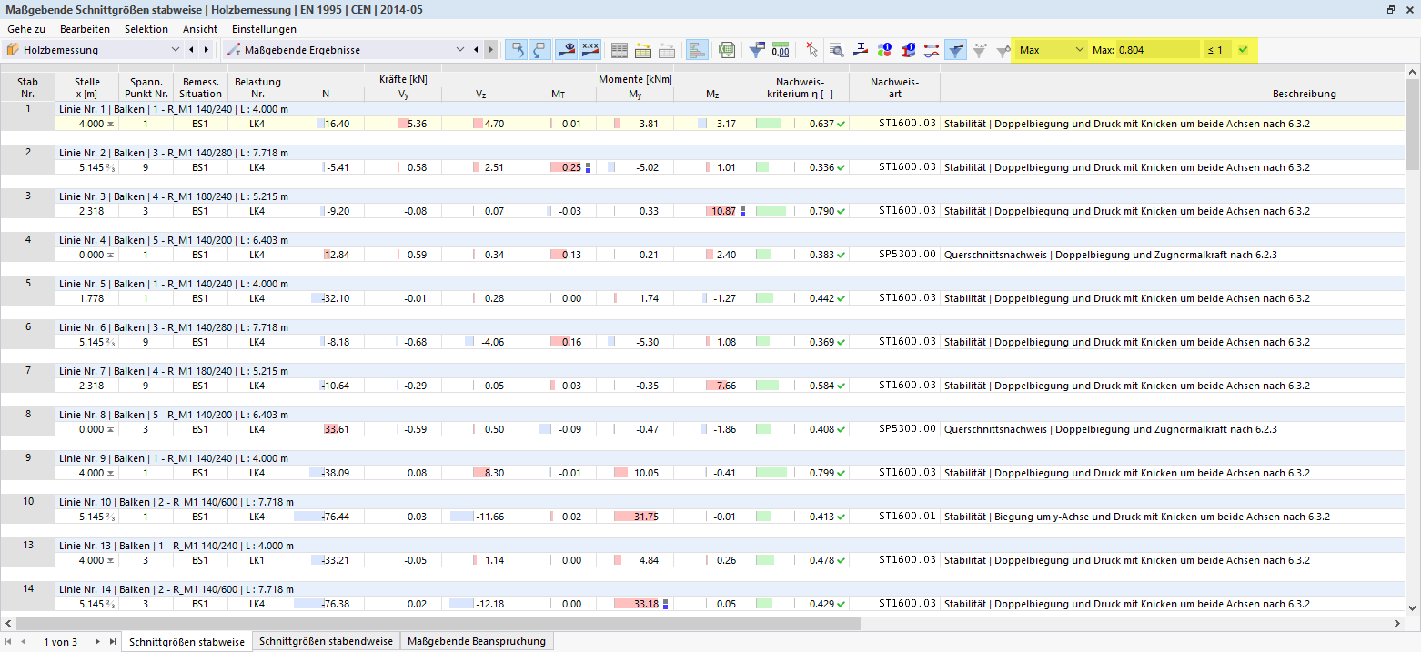The height and width of the screenshot is (652, 1421).
Task: Toggle the eye result visibility button
Action: [x=566, y=50]
